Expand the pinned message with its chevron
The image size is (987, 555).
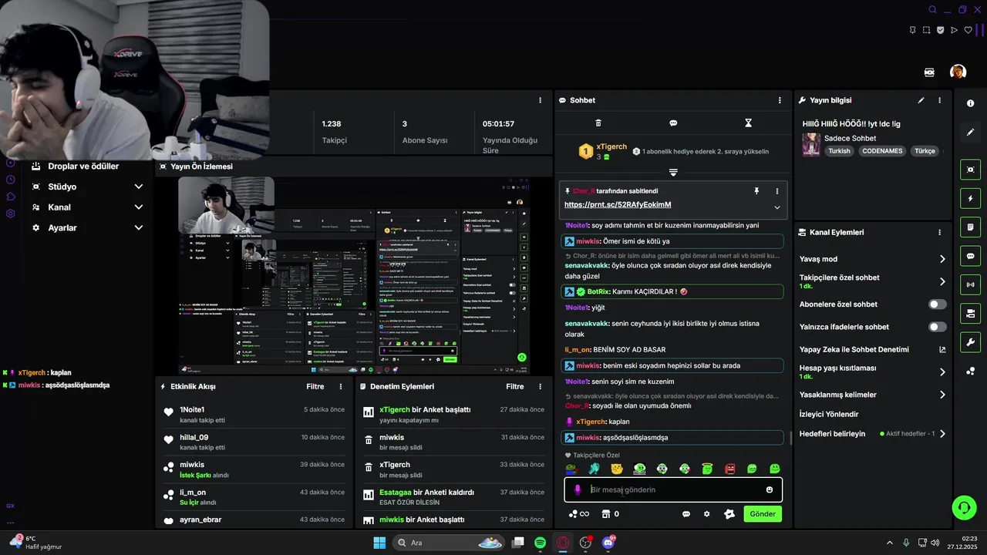pos(776,207)
